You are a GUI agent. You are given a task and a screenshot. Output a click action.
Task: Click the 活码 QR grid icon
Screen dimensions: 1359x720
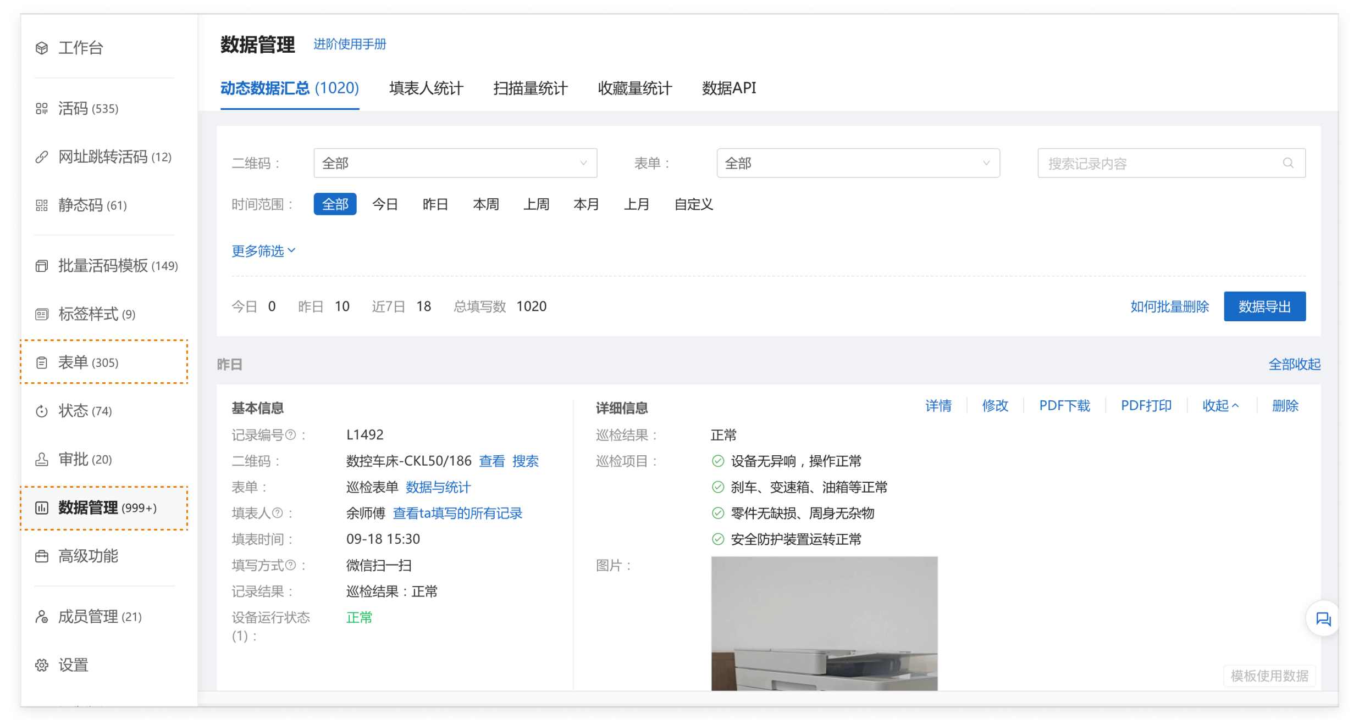pyautogui.click(x=42, y=109)
